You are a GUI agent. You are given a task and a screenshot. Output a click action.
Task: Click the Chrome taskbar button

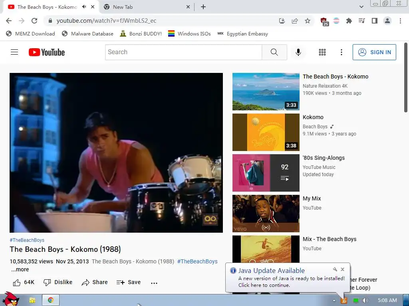tap(51, 300)
